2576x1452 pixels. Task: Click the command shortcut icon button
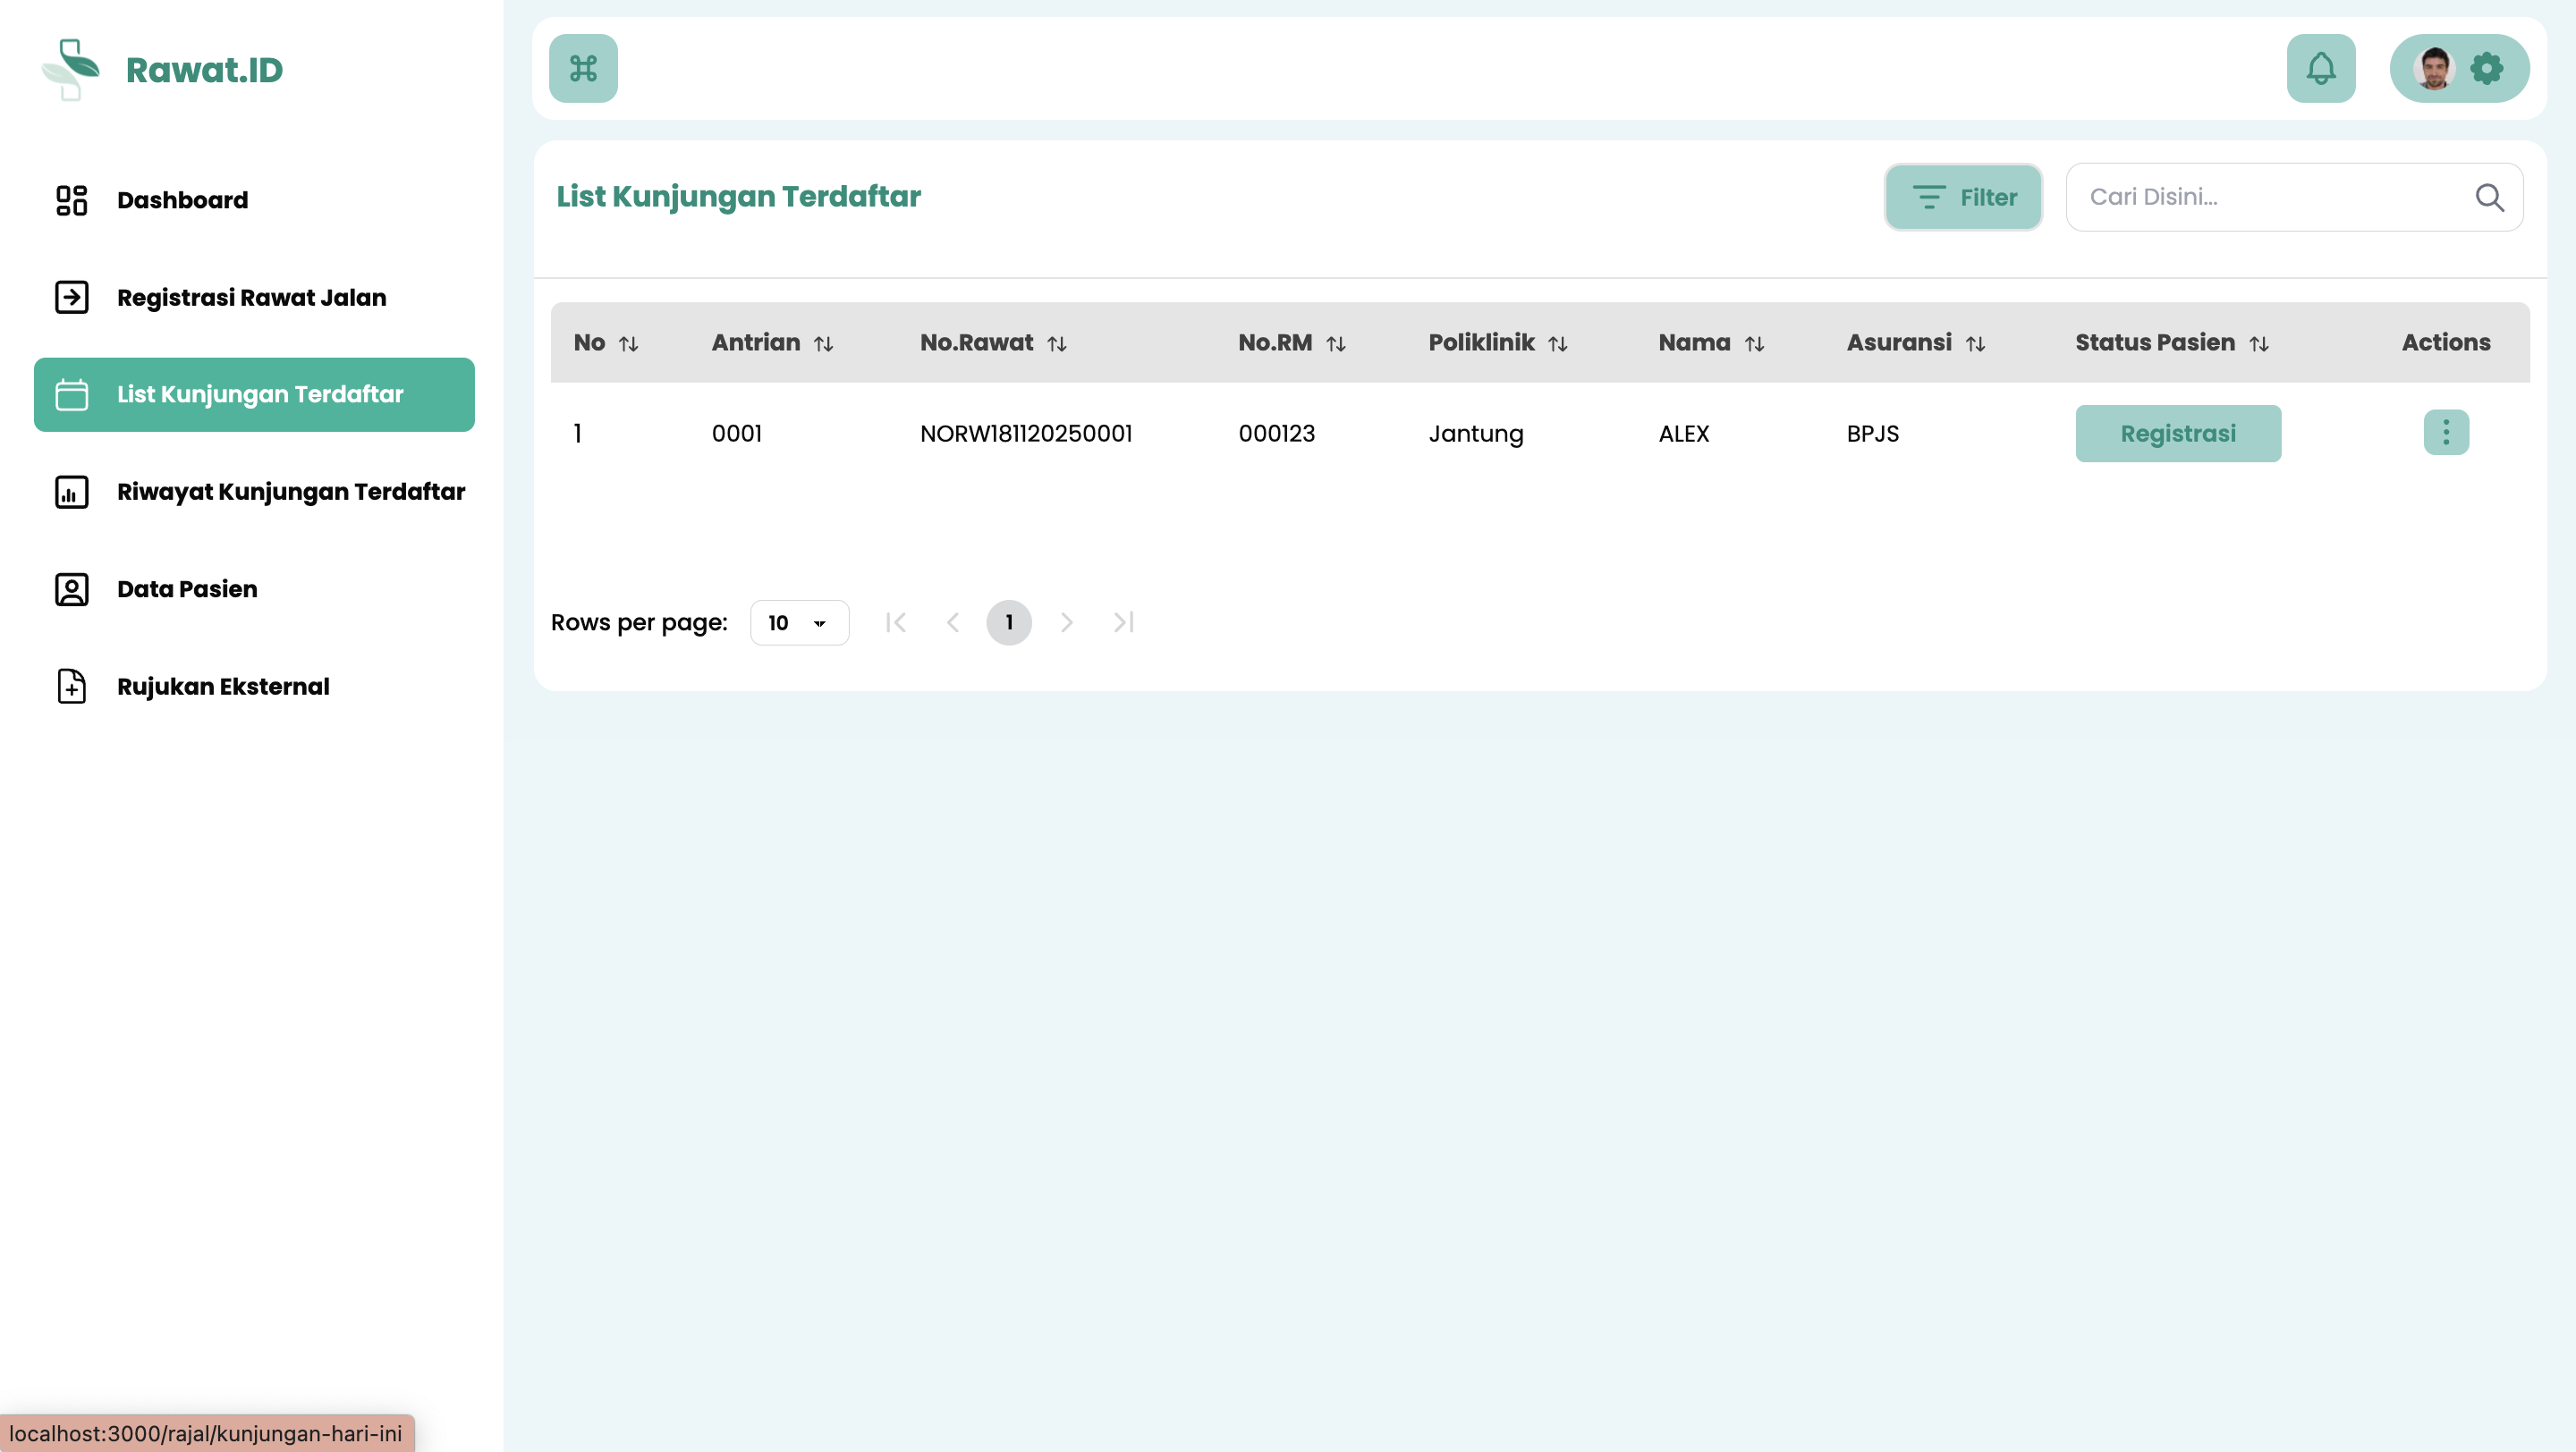tap(583, 69)
